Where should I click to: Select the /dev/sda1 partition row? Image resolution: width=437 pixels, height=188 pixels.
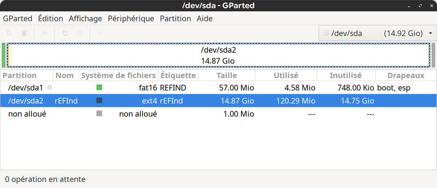point(218,88)
